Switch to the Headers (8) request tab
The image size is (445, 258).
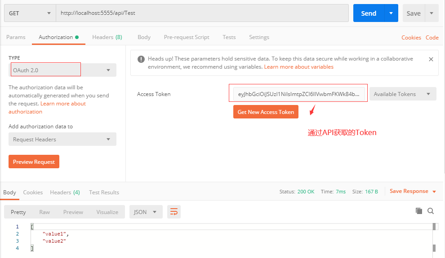[107, 37]
